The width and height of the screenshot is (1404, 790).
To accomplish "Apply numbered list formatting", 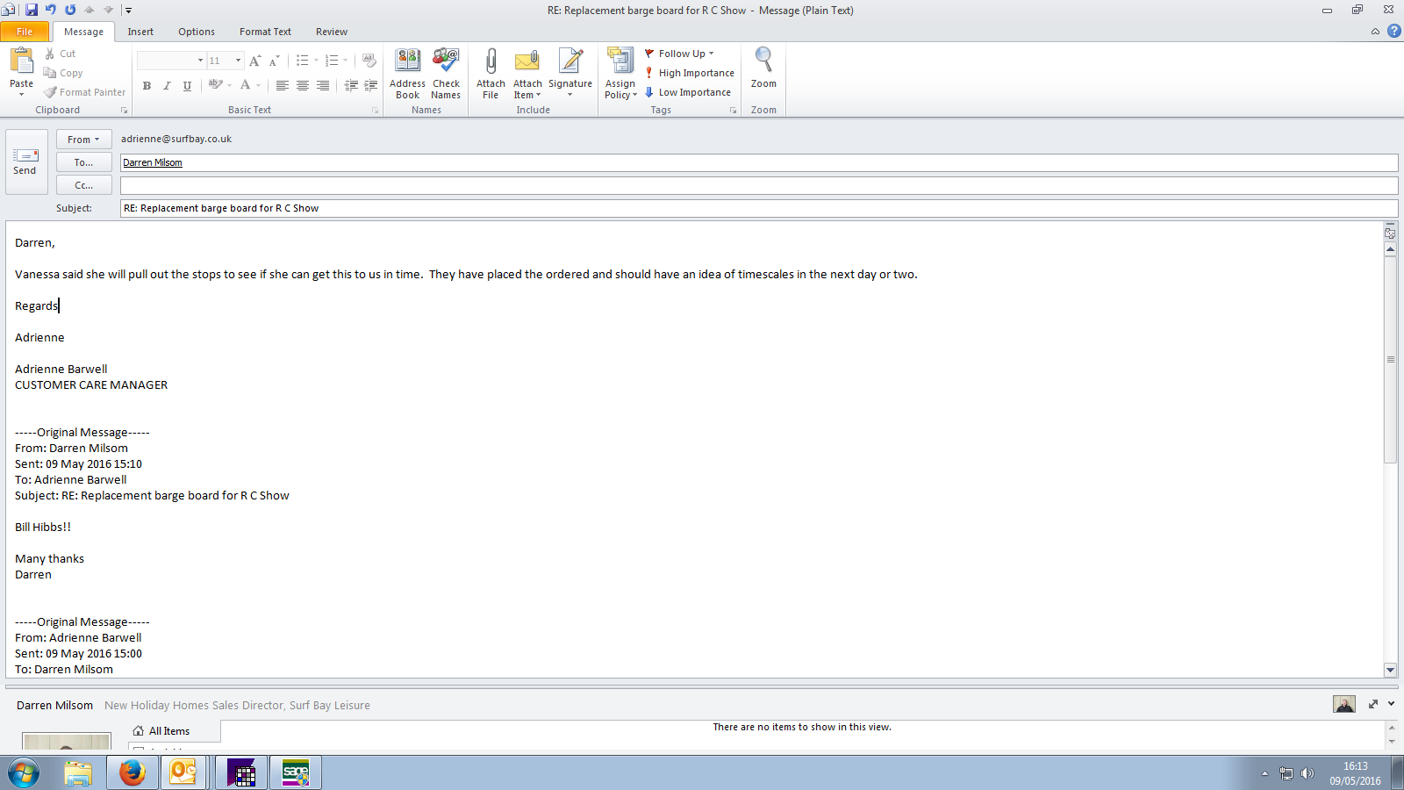I will point(331,61).
